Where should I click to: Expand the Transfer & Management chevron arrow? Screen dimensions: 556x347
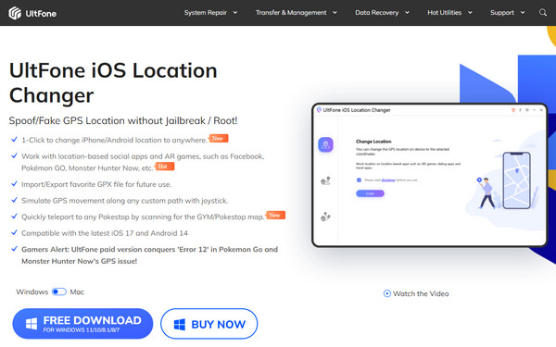coord(335,13)
